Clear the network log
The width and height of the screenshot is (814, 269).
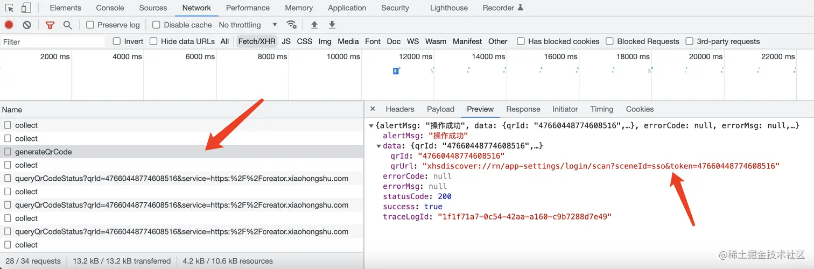27,25
